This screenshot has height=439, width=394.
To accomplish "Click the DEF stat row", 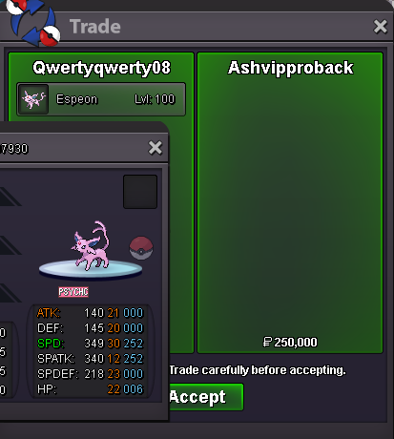I will [x=91, y=328].
